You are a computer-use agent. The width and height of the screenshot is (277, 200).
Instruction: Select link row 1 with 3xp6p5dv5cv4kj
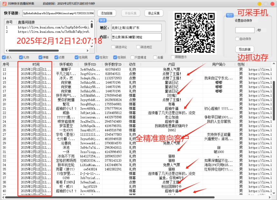pos(47,27)
